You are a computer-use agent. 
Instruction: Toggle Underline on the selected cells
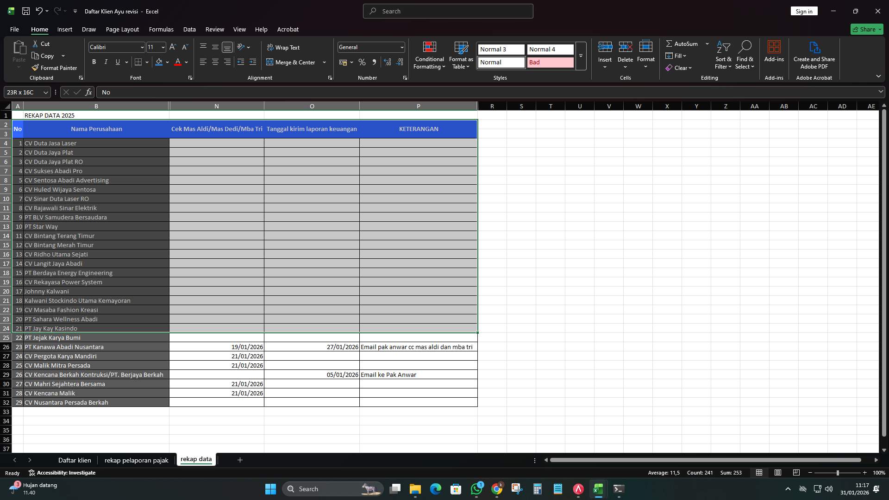pos(117,62)
